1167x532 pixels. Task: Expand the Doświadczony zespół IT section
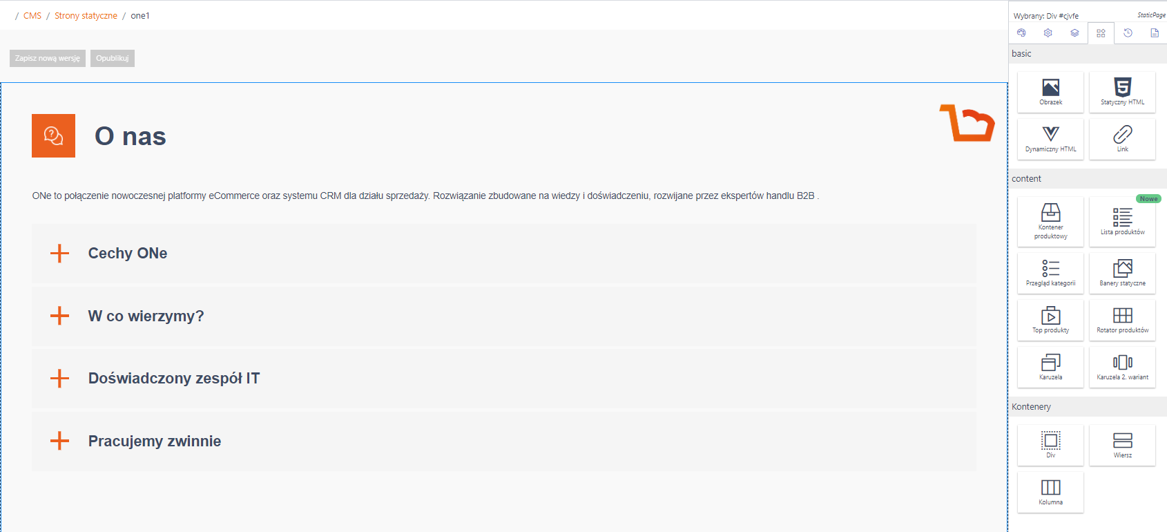[x=503, y=378]
